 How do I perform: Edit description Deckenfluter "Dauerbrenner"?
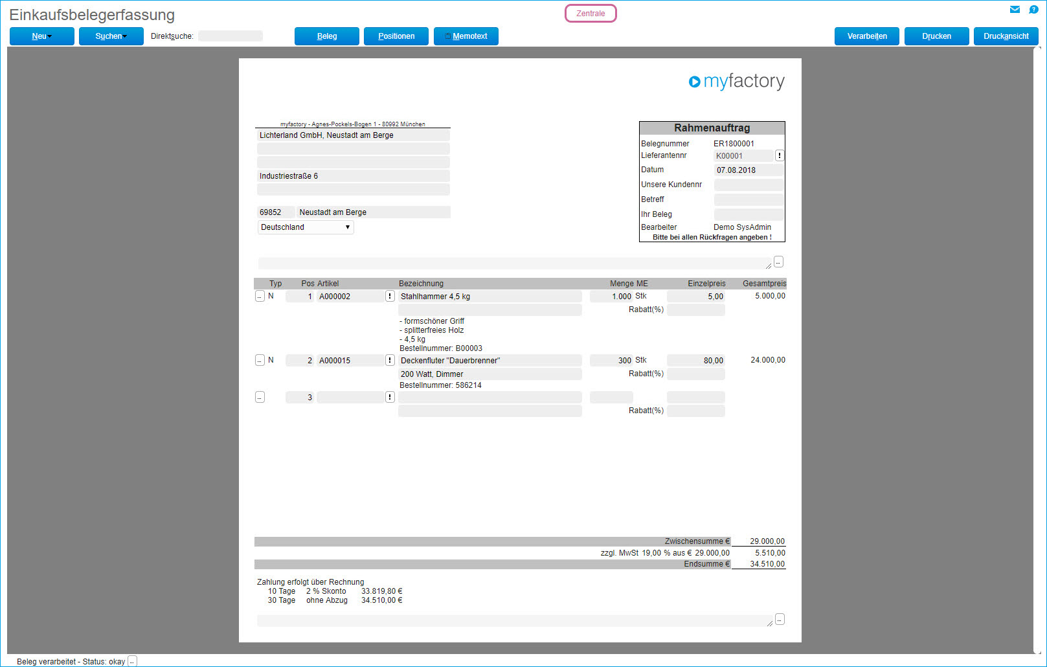coord(490,361)
